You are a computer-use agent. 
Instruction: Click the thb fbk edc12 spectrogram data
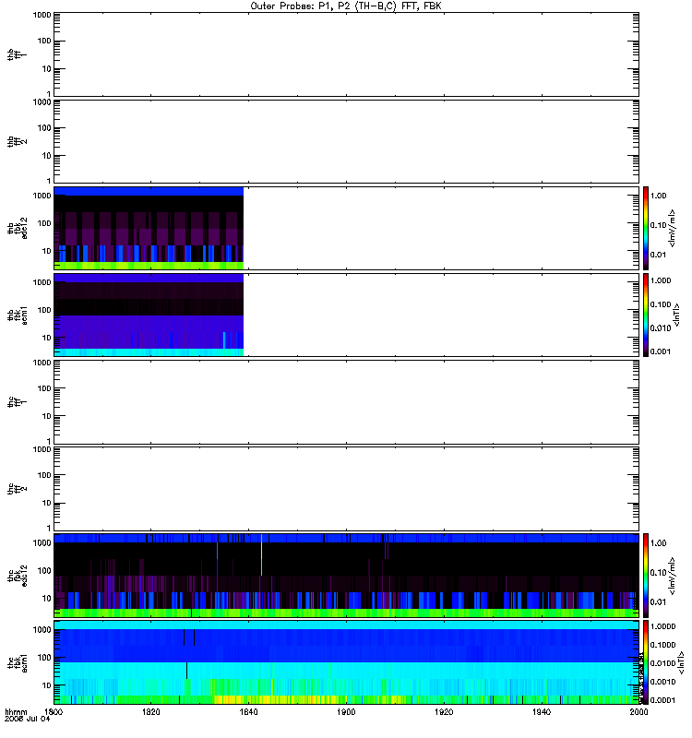tap(149, 228)
